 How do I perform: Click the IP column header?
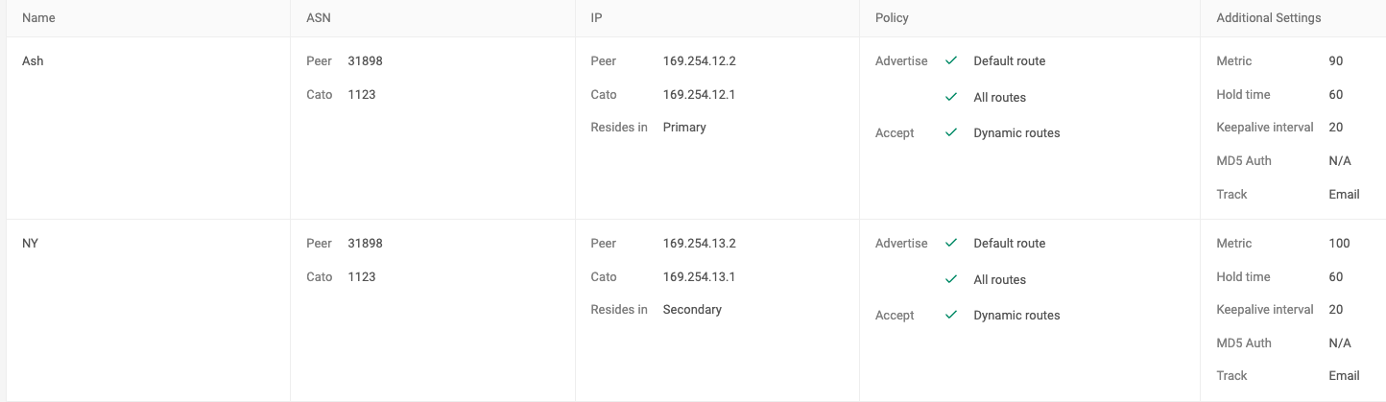[x=596, y=17]
